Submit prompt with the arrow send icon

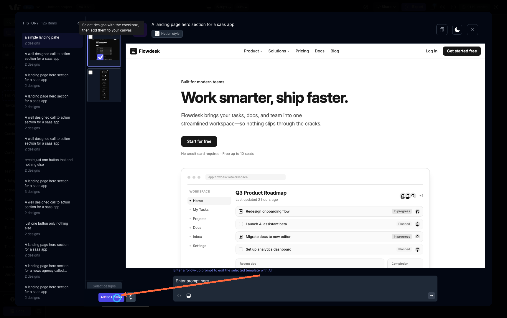point(431,296)
